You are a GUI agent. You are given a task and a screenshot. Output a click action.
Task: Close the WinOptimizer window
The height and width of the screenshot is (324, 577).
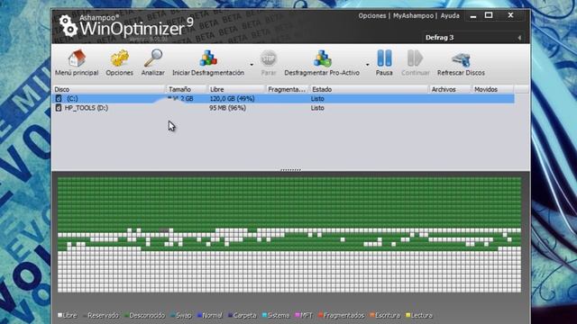(510, 15)
